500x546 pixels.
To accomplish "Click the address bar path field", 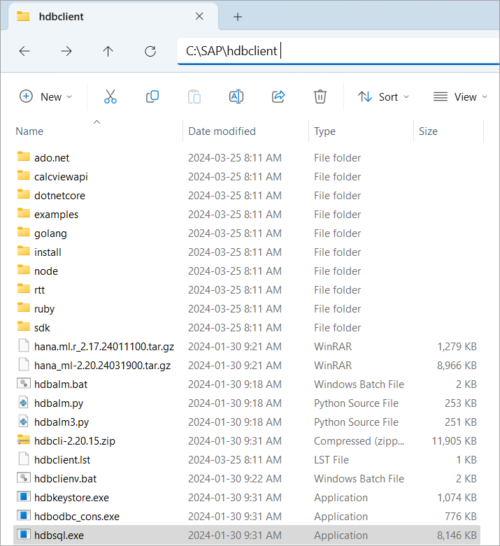I will [338, 51].
